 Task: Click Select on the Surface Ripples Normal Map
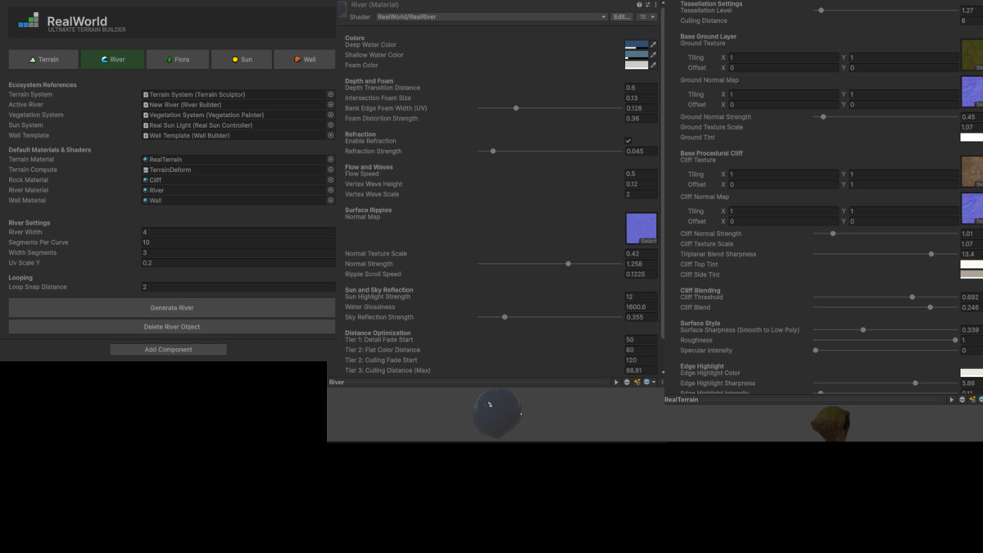648,241
